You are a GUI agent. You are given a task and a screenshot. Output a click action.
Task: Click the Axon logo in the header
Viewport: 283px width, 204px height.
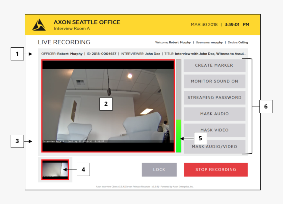39,25
